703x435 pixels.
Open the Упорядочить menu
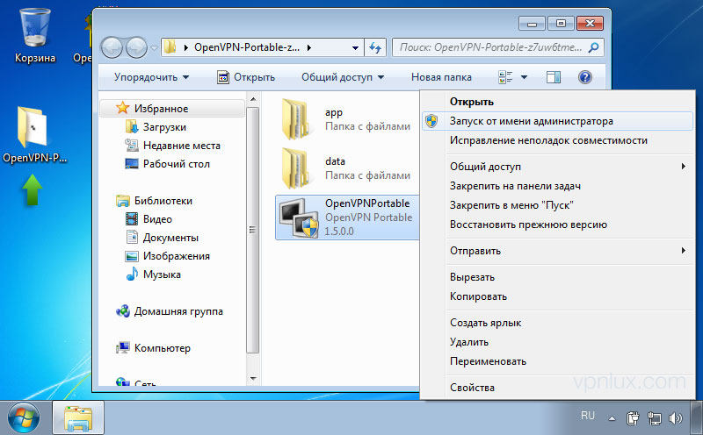[x=151, y=77]
